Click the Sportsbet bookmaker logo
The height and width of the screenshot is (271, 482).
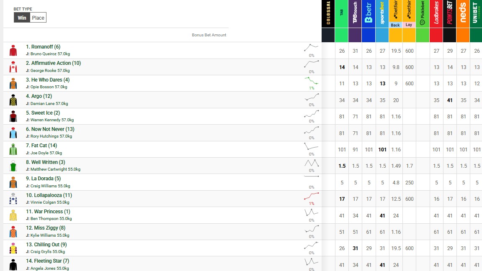(x=382, y=14)
